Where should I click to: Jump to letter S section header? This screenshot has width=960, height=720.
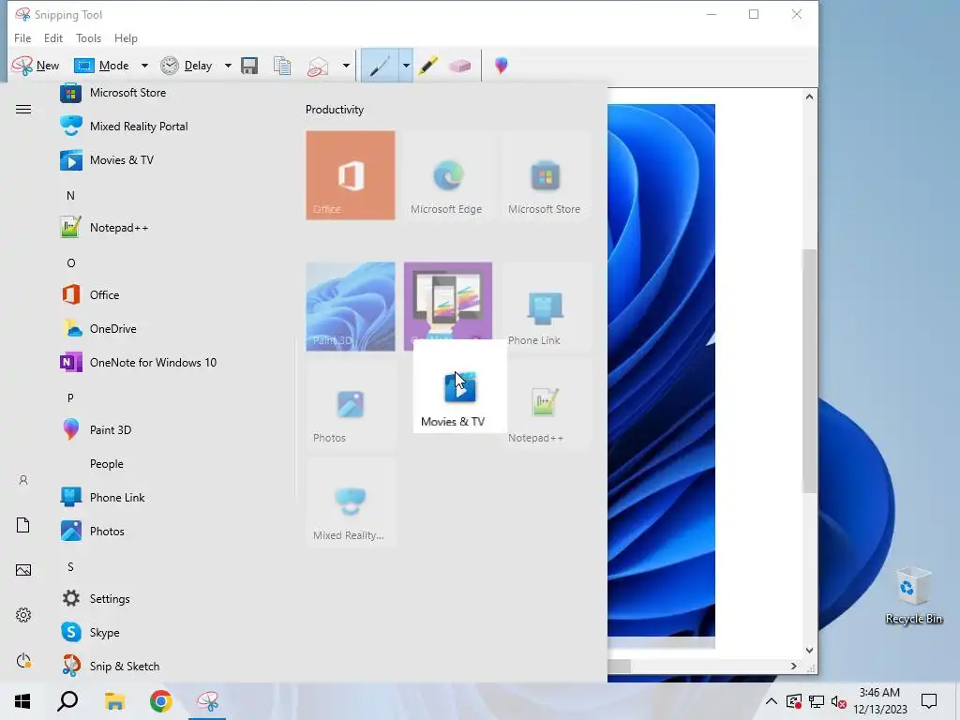70,567
